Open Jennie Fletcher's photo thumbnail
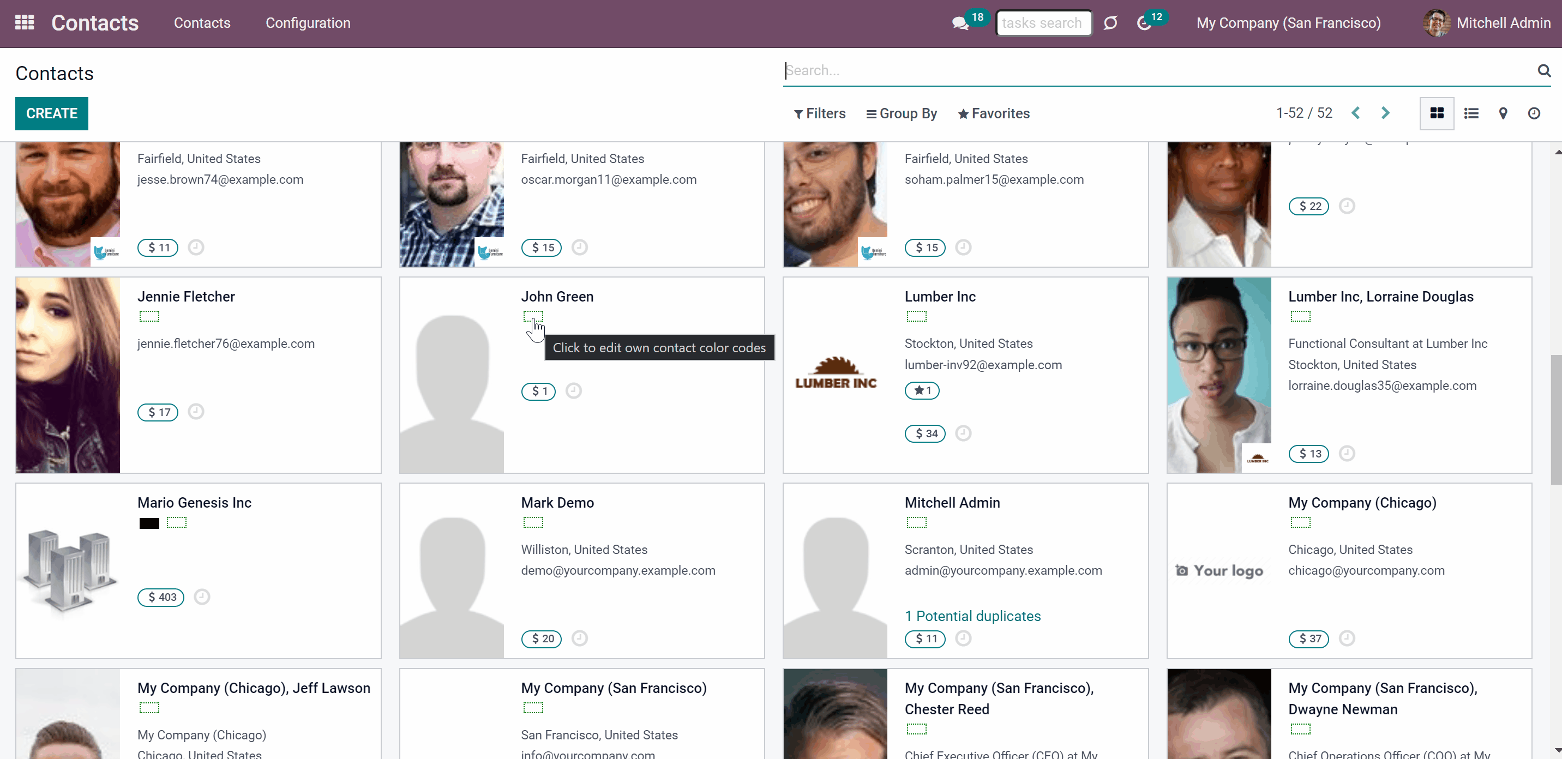Viewport: 1562px width, 759px height. click(68, 375)
